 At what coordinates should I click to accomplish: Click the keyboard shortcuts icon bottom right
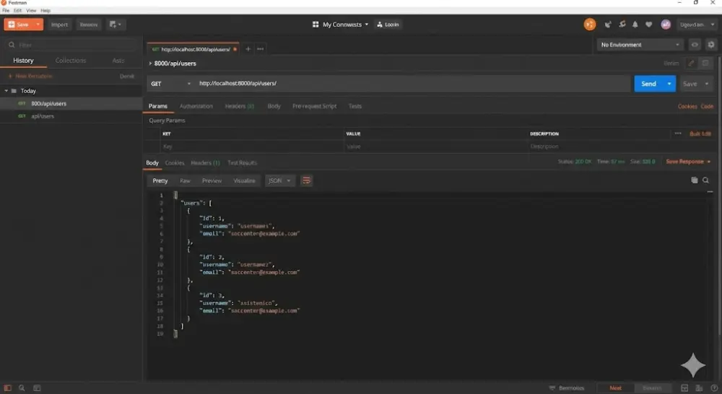[699, 388]
